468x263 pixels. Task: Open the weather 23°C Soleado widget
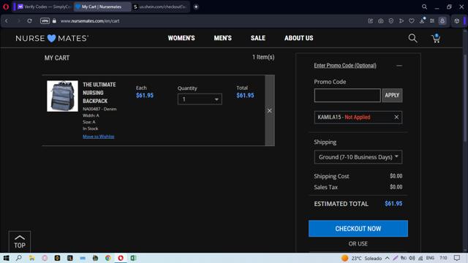point(361,258)
